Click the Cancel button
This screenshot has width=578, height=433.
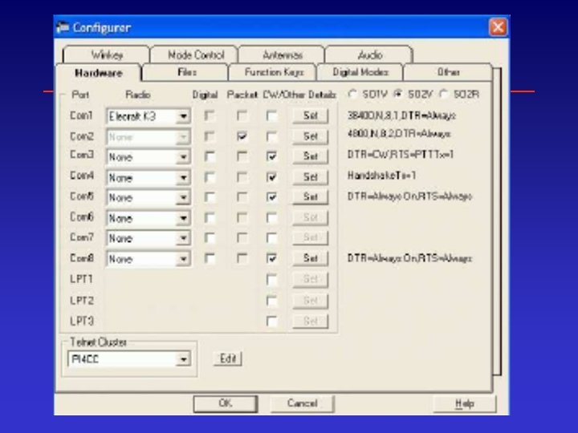tap(303, 403)
